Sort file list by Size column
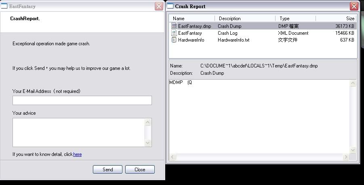The width and height of the screenshot is (364, 185). point(336,19)
